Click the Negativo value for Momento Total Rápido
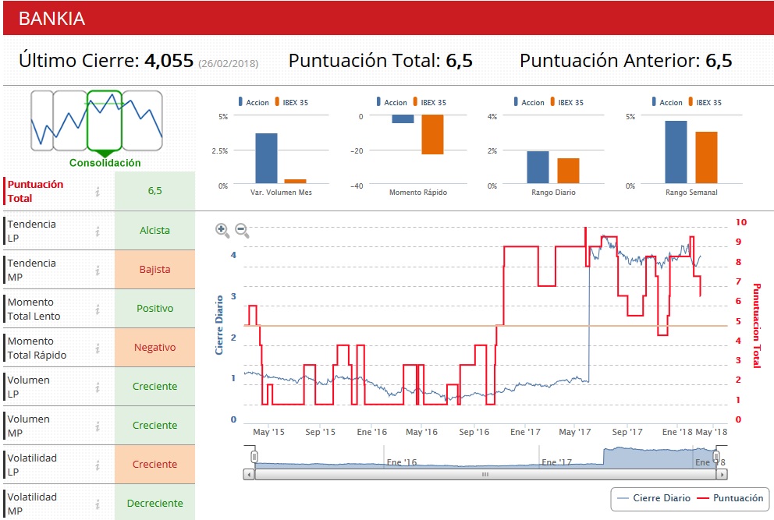This screenshot has width=774, height=520. [x=154, y=348]
